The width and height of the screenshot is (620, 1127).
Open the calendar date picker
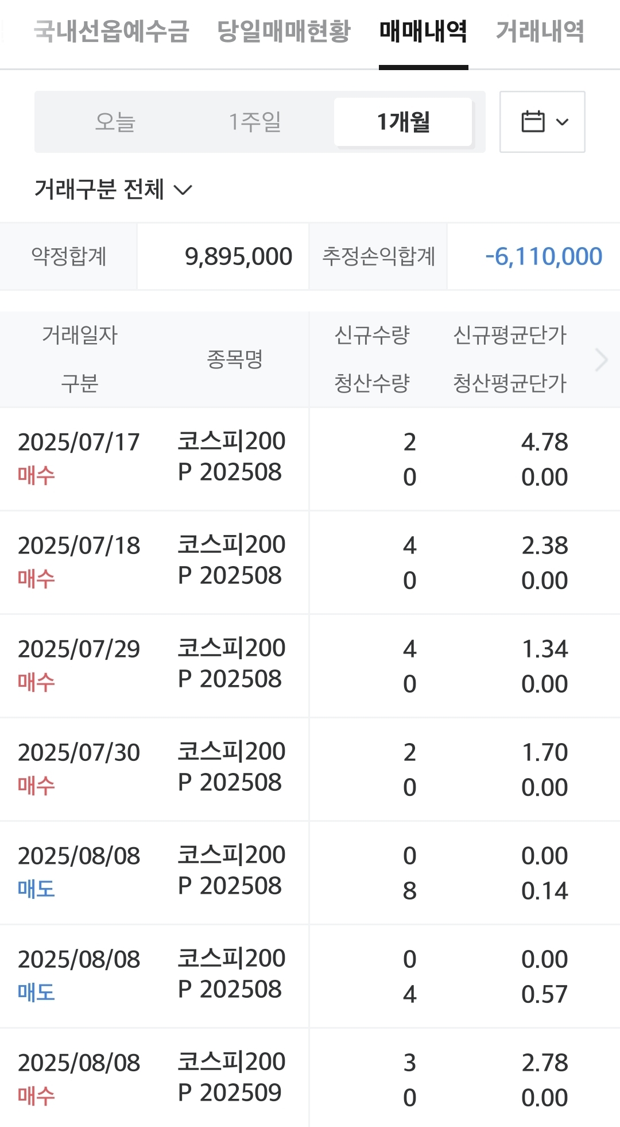tap(533, 122)
